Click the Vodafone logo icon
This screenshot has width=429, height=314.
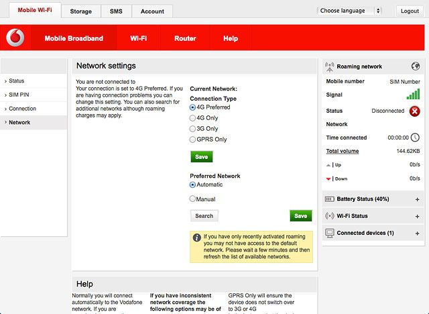tap(15, 38)
